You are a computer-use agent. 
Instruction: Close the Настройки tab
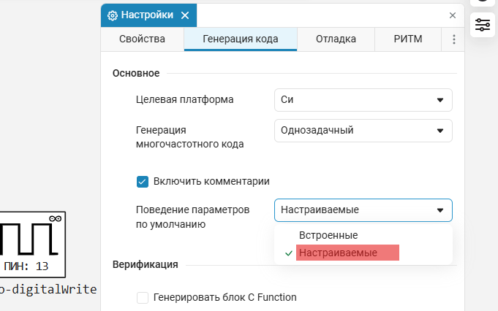[x=184, y=15]
